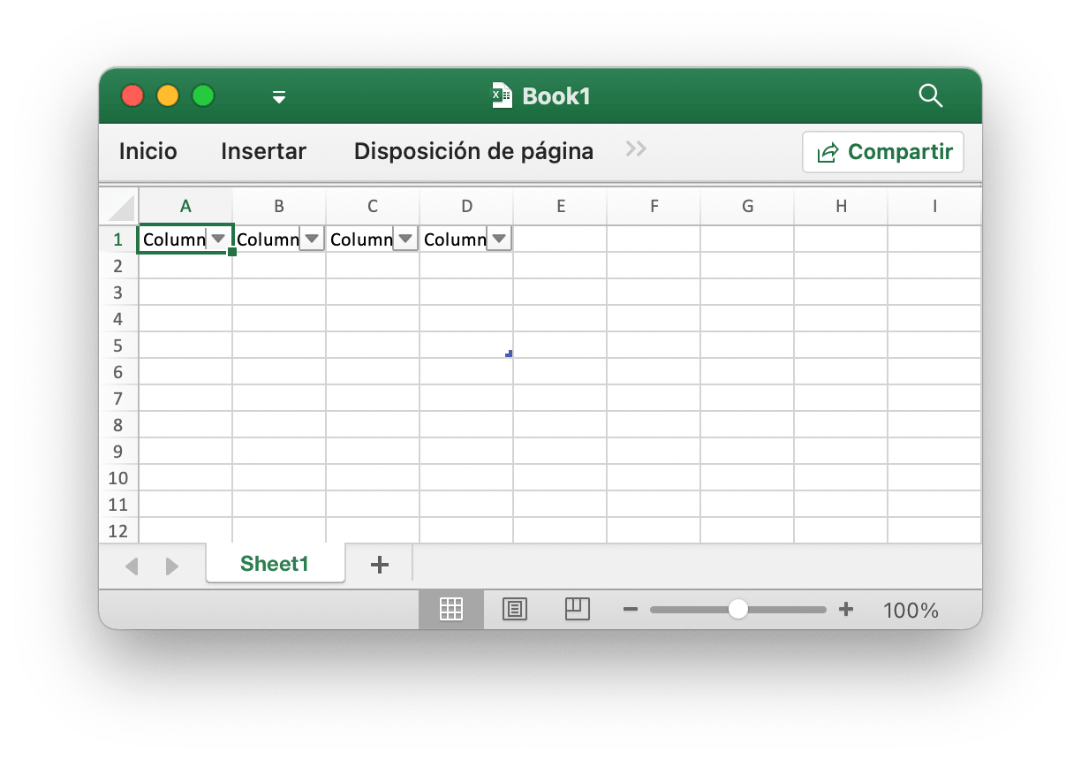The height and width of the screenshot is (760, 1081).
Task: Select all cells with corner triangle
Action: tap(121, 208)
